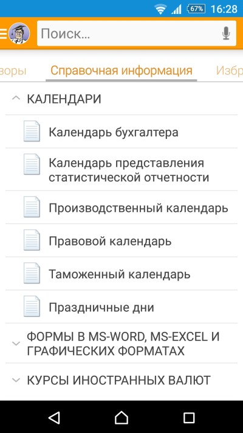
Task: Tap the Android back navigation button
Action: tap(54, 418)
